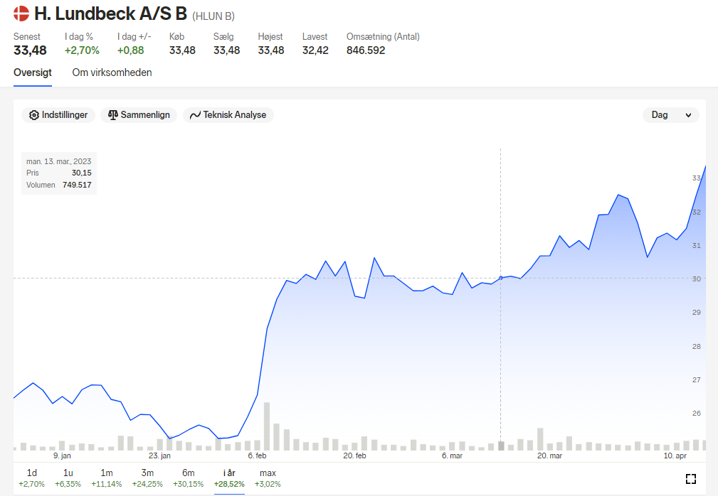Select the i år time range

[x=229, y=478]
